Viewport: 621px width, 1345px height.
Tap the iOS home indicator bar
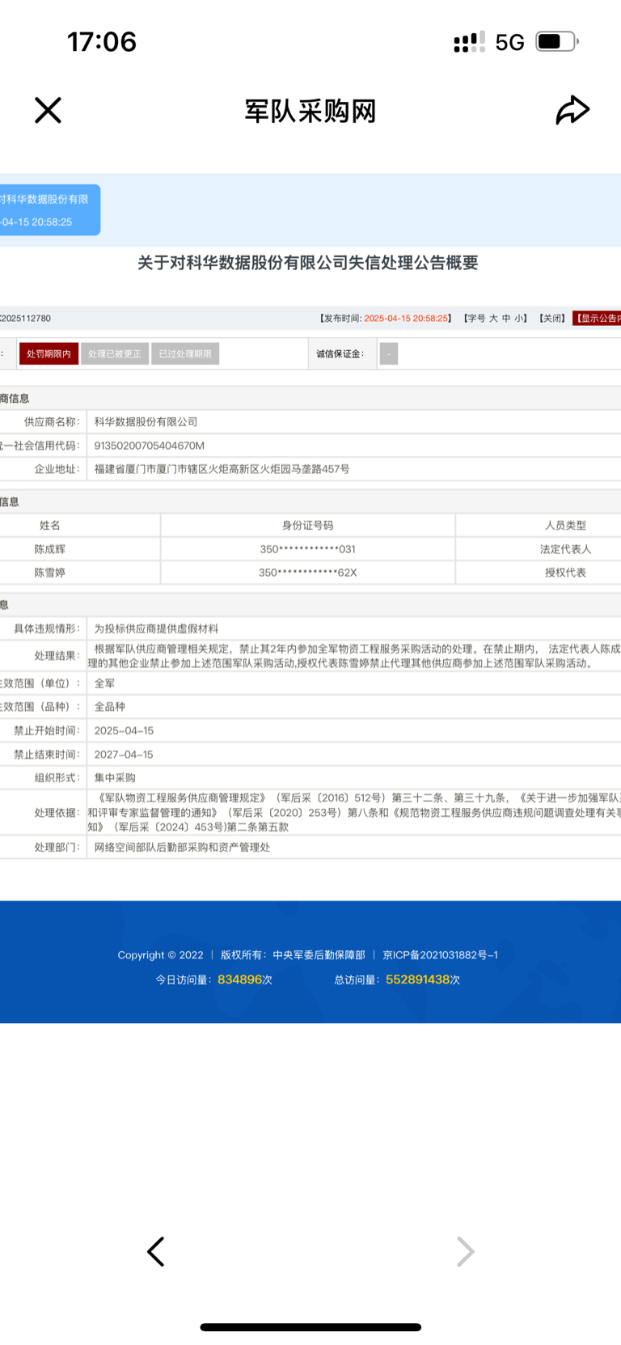click(x=310, y=1327)
